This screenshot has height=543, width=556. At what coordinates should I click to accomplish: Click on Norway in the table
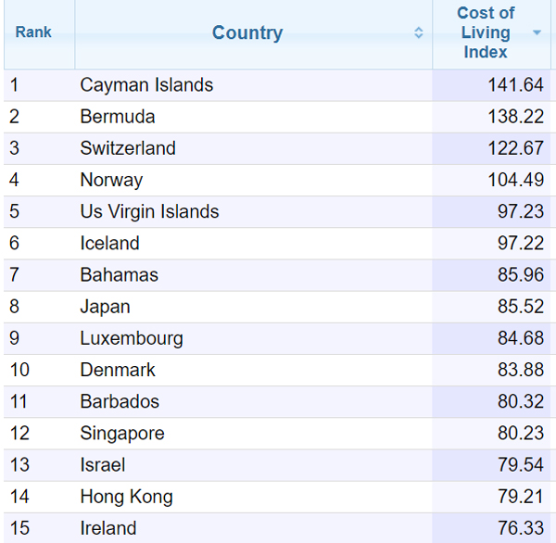click(x=111, y=180)
